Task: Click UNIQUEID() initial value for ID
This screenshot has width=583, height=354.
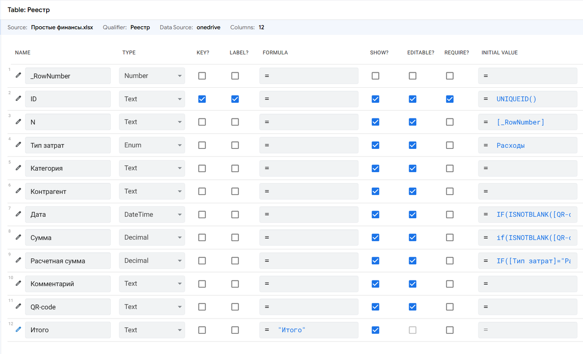Action: click(516, 99)
